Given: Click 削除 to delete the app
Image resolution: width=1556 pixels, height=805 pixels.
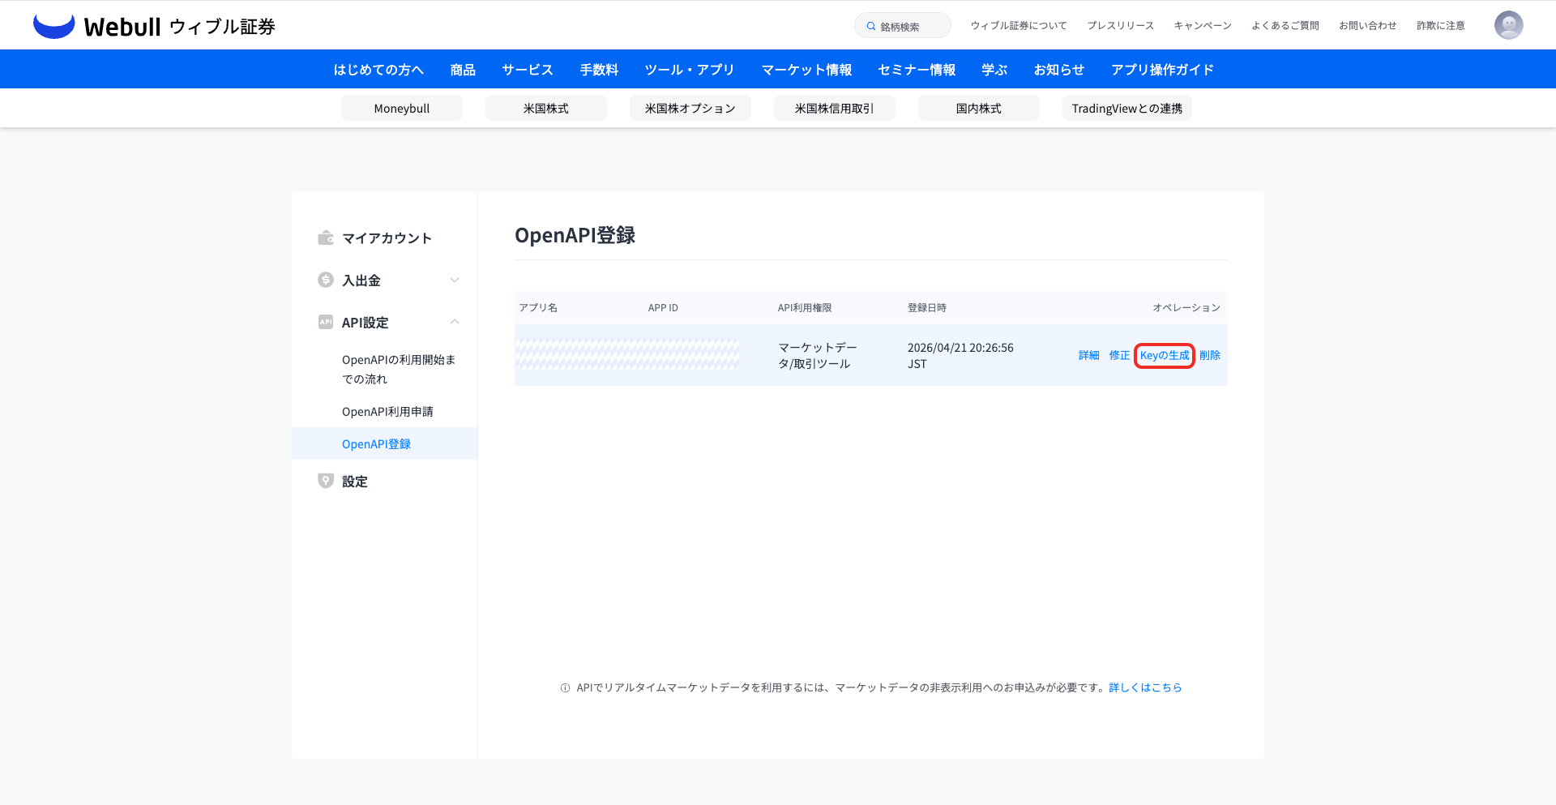Looking at the screenshot, I should 1210,355.
